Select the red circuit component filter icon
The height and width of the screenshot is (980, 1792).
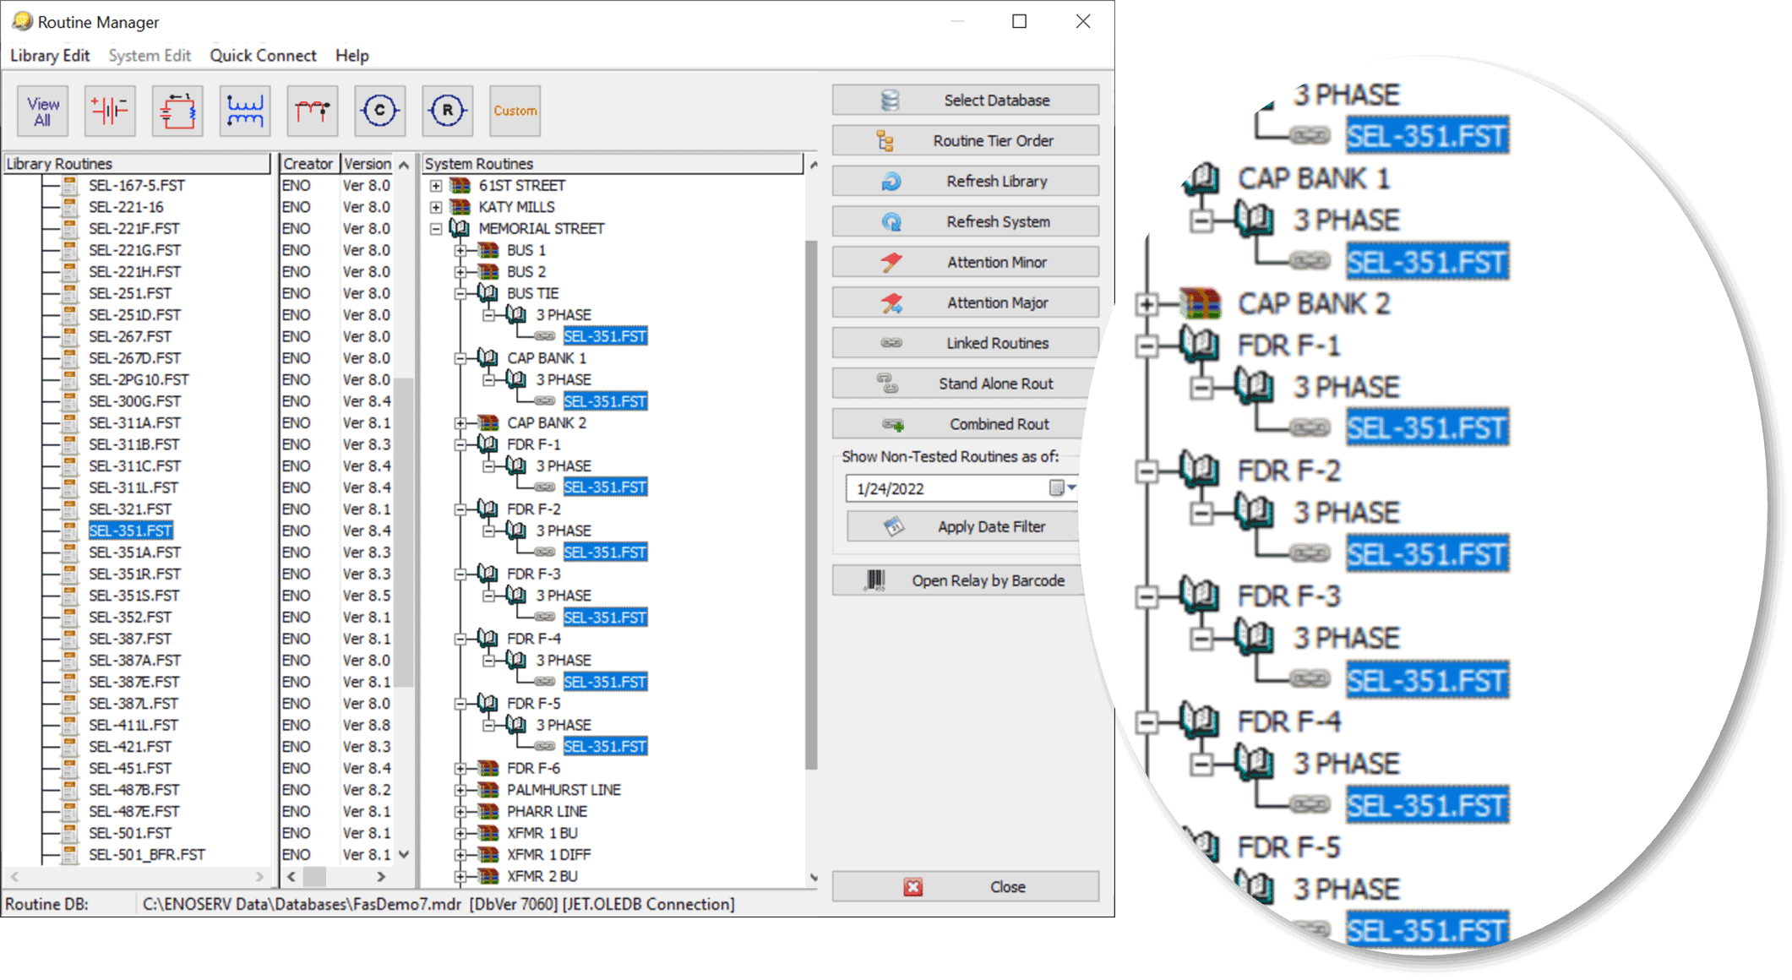pyautogui.click(x=177, y=111)
